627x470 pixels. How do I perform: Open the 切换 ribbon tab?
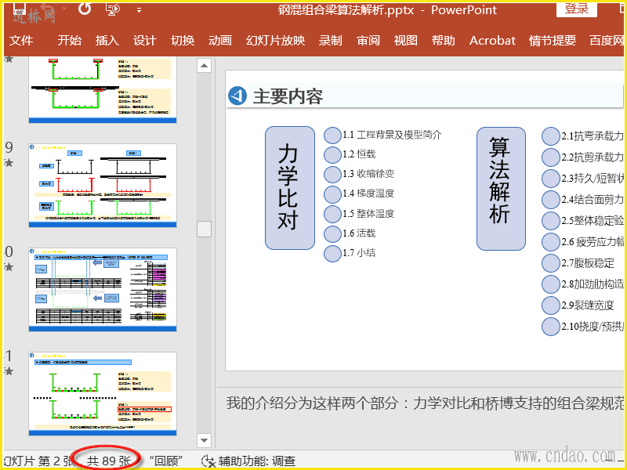click(183, 41)
